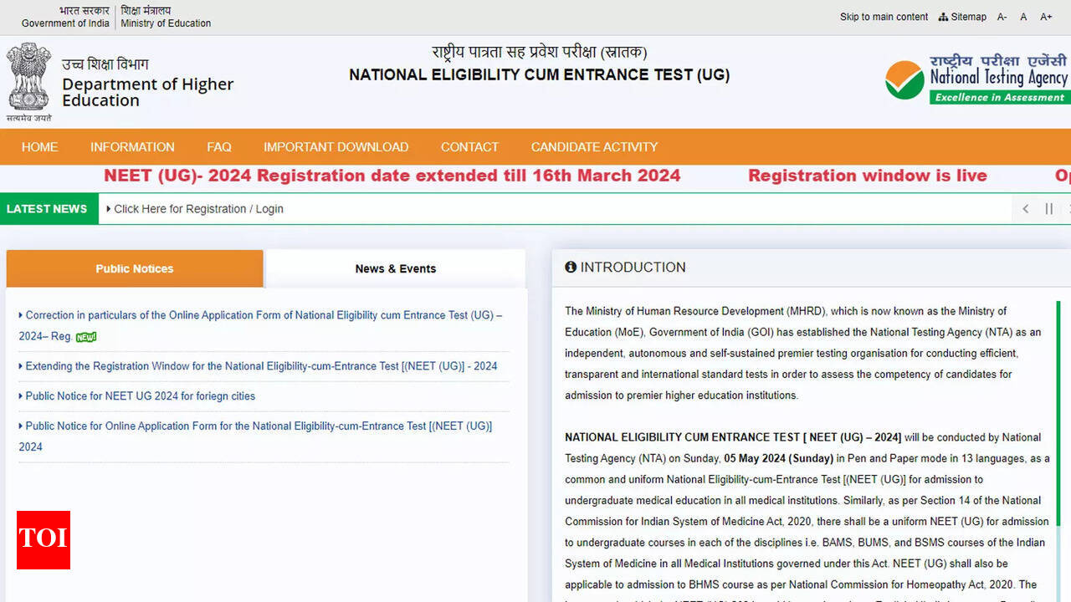Open the CANDIDATE ACTIVITY menu
The image size is (1071, 602).
(594, 147)
